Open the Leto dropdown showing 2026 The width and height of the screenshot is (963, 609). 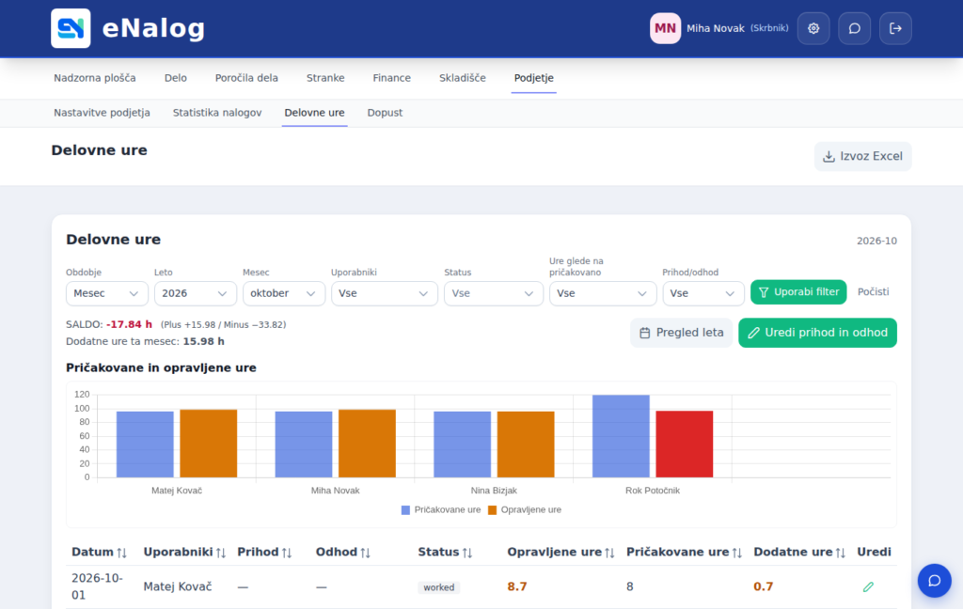click(196, 293)
